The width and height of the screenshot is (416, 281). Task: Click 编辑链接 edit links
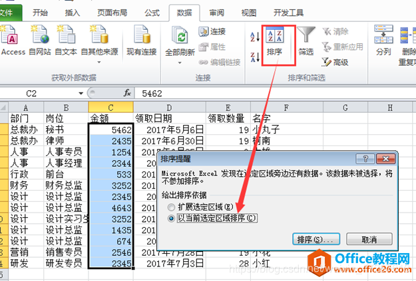[x=220, y=62]
